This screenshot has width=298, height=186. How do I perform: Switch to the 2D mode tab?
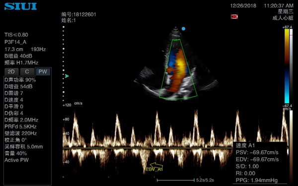point(11,72)
